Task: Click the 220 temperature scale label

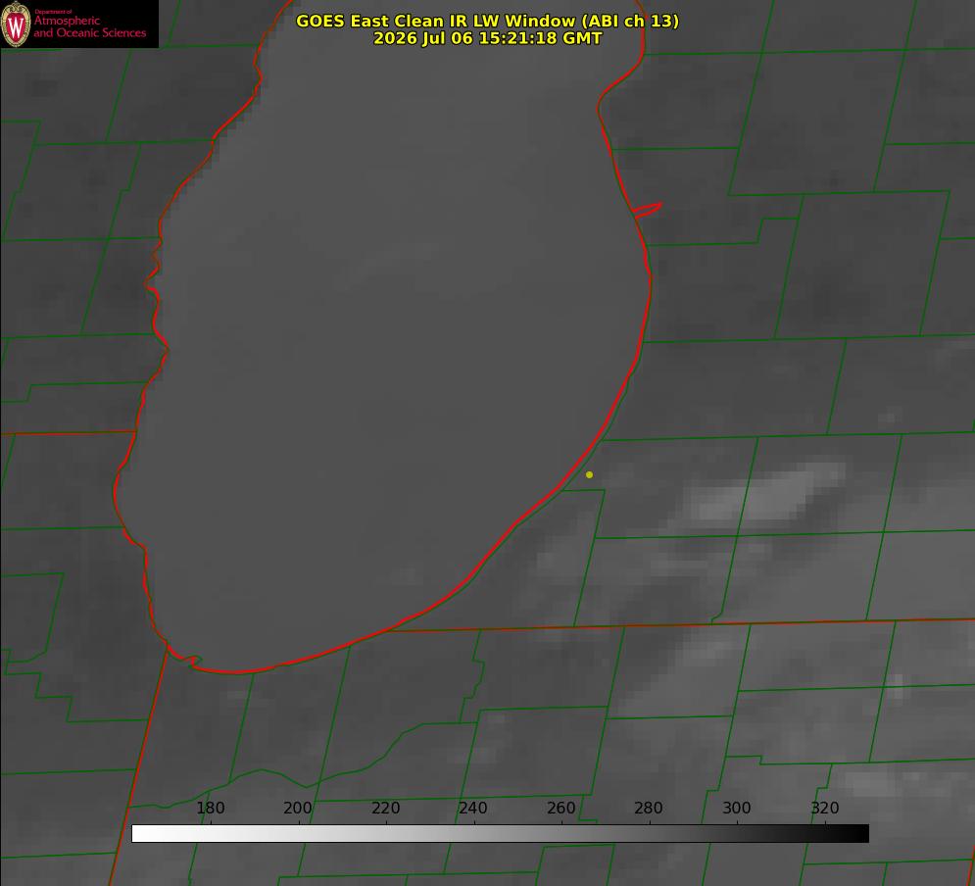Action: 385,808
